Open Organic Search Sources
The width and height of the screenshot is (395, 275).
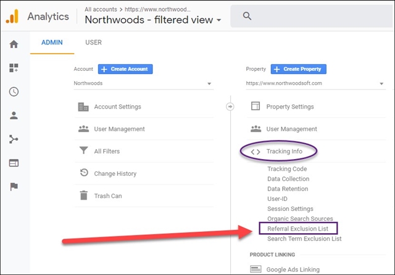tap(300, 219)
